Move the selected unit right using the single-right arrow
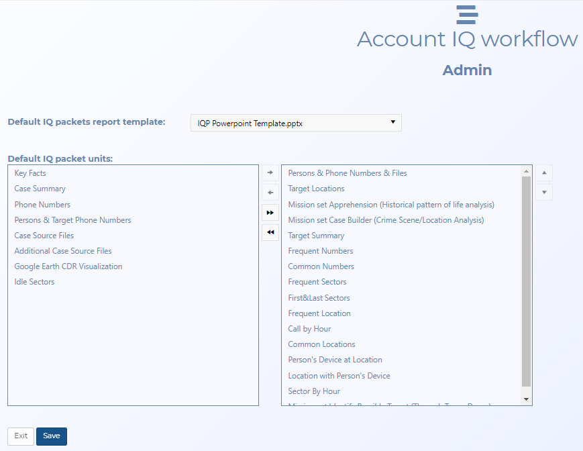The image size is (583, 451). point(270,172)
